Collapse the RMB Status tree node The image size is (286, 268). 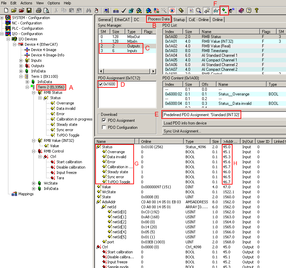point(34,92)
